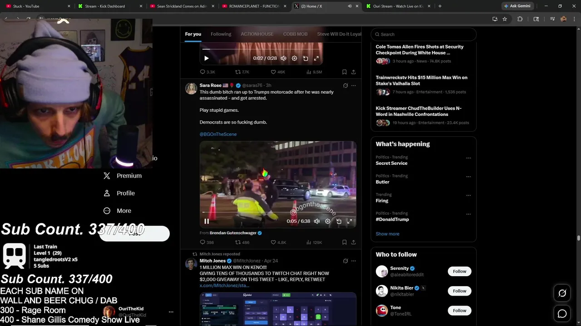
Task: Reply to the post with 386 comments
Action: (x=207, y=242)
